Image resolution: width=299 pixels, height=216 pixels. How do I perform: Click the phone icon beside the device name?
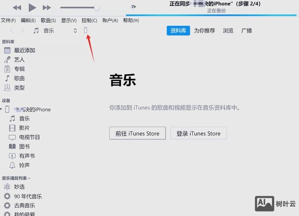[x=7, y=109]
